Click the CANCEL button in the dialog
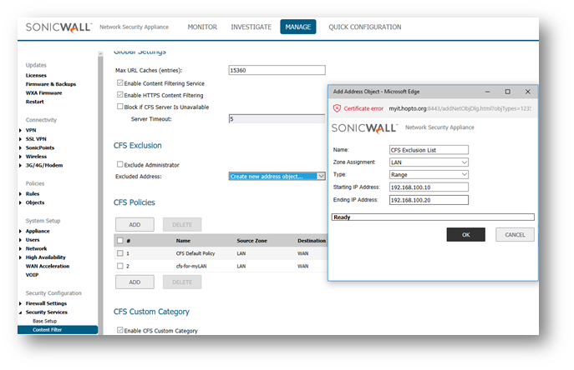This screenshot has height=370, width=574. pos(515,235)
